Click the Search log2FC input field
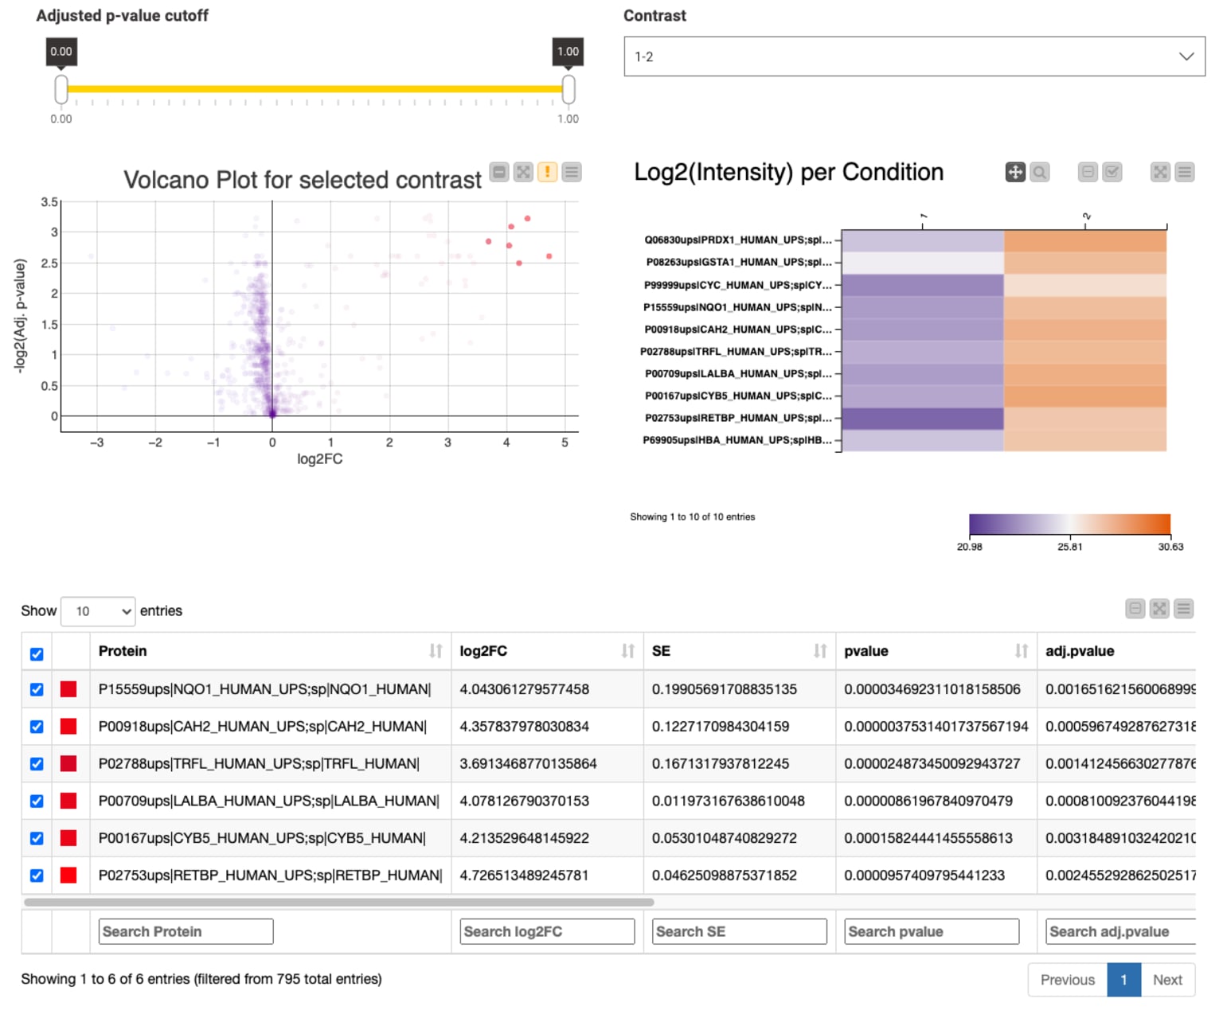The image size is (1223, 1014). coord(547,931)
